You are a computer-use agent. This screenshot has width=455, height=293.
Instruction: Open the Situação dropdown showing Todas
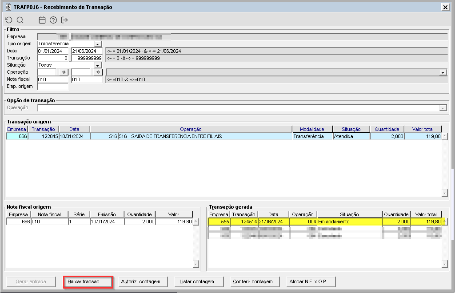98,66
